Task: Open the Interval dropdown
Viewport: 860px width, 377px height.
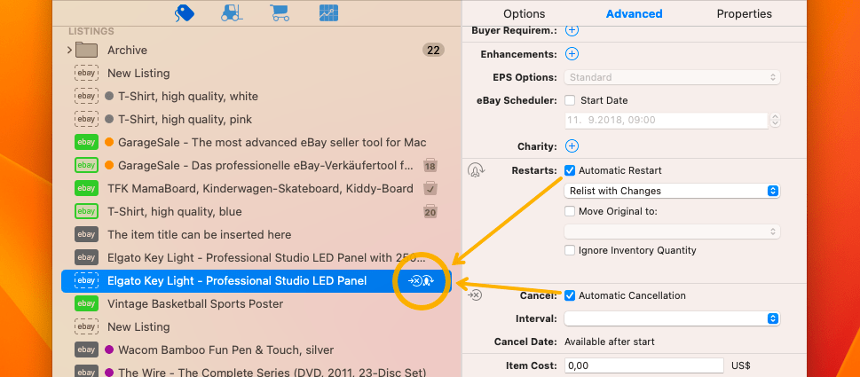Action: (672, 318)
